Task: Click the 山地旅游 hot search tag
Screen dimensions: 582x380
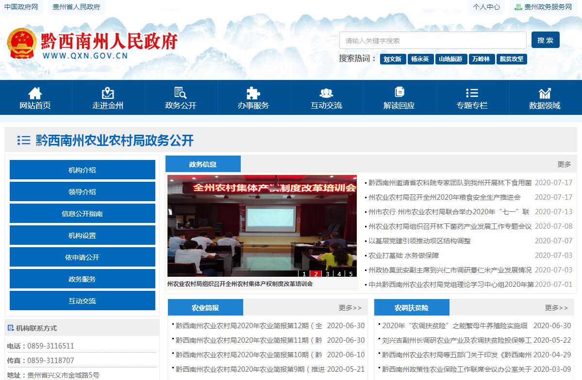Action: (450, 59)
